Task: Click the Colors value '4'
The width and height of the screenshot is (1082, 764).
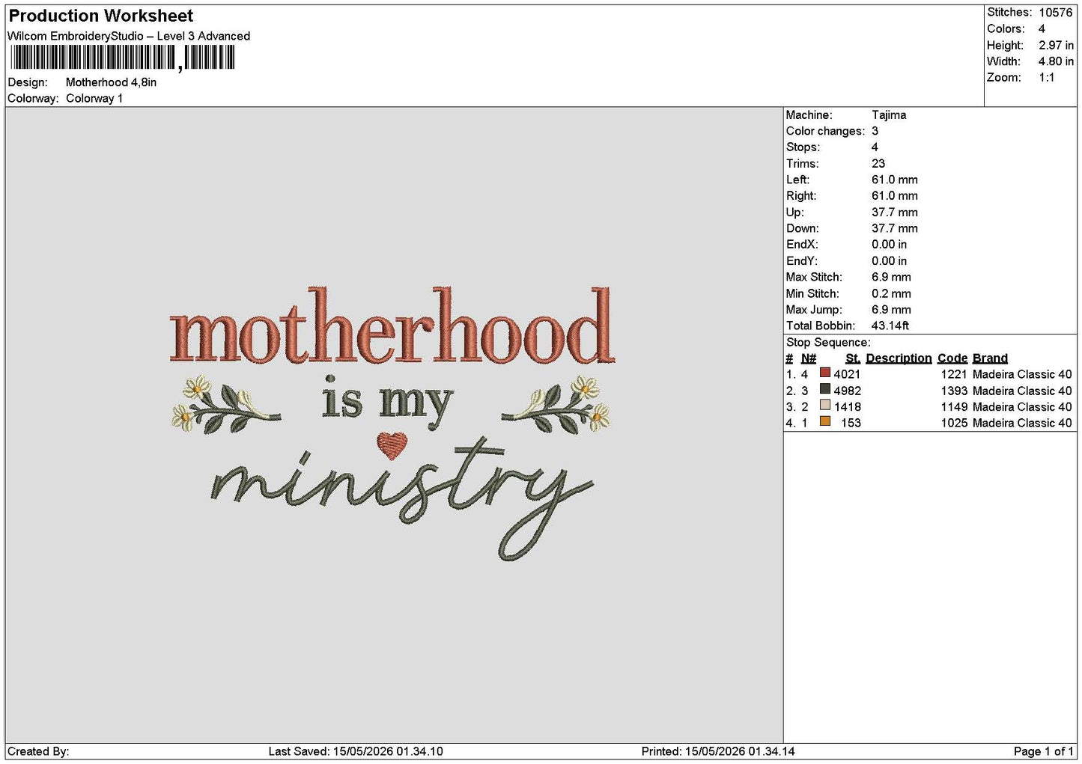Action: pos(1042,28)
